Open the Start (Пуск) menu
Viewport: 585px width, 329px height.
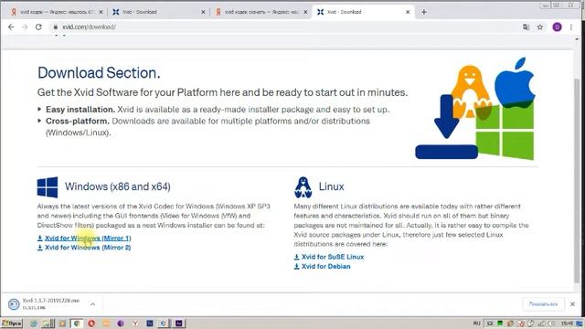point(12,323)
